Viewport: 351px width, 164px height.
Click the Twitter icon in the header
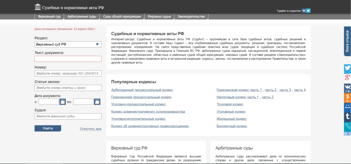click(x=308, y=11)
